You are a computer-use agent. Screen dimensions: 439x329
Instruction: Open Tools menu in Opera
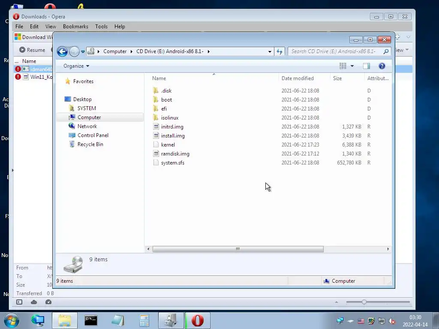coord(101,27)
